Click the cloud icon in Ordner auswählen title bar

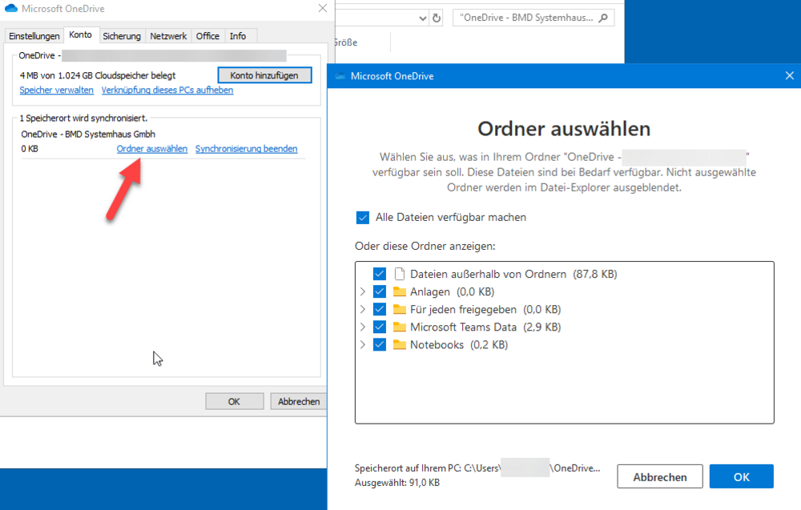tap(340, 76)
